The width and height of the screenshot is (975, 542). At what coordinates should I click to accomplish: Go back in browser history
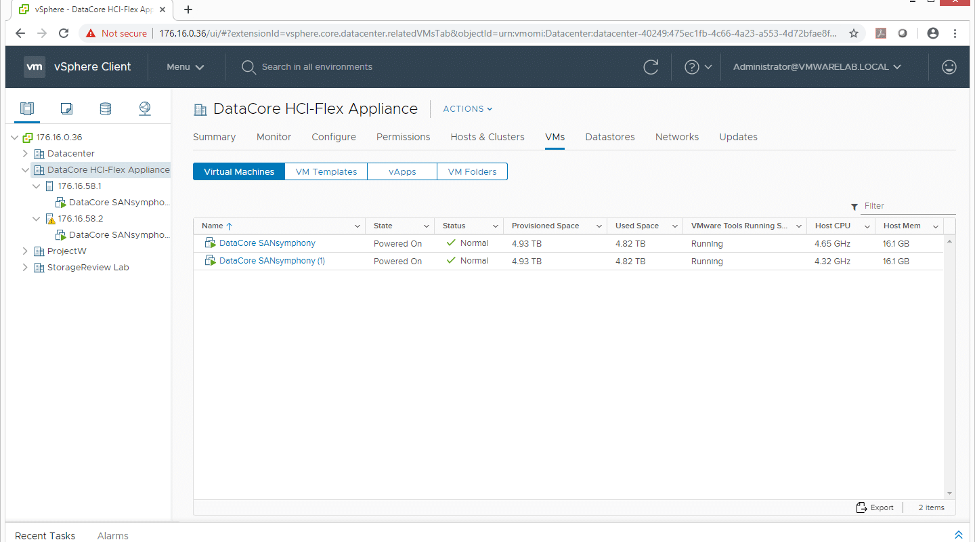pos(20,33)
